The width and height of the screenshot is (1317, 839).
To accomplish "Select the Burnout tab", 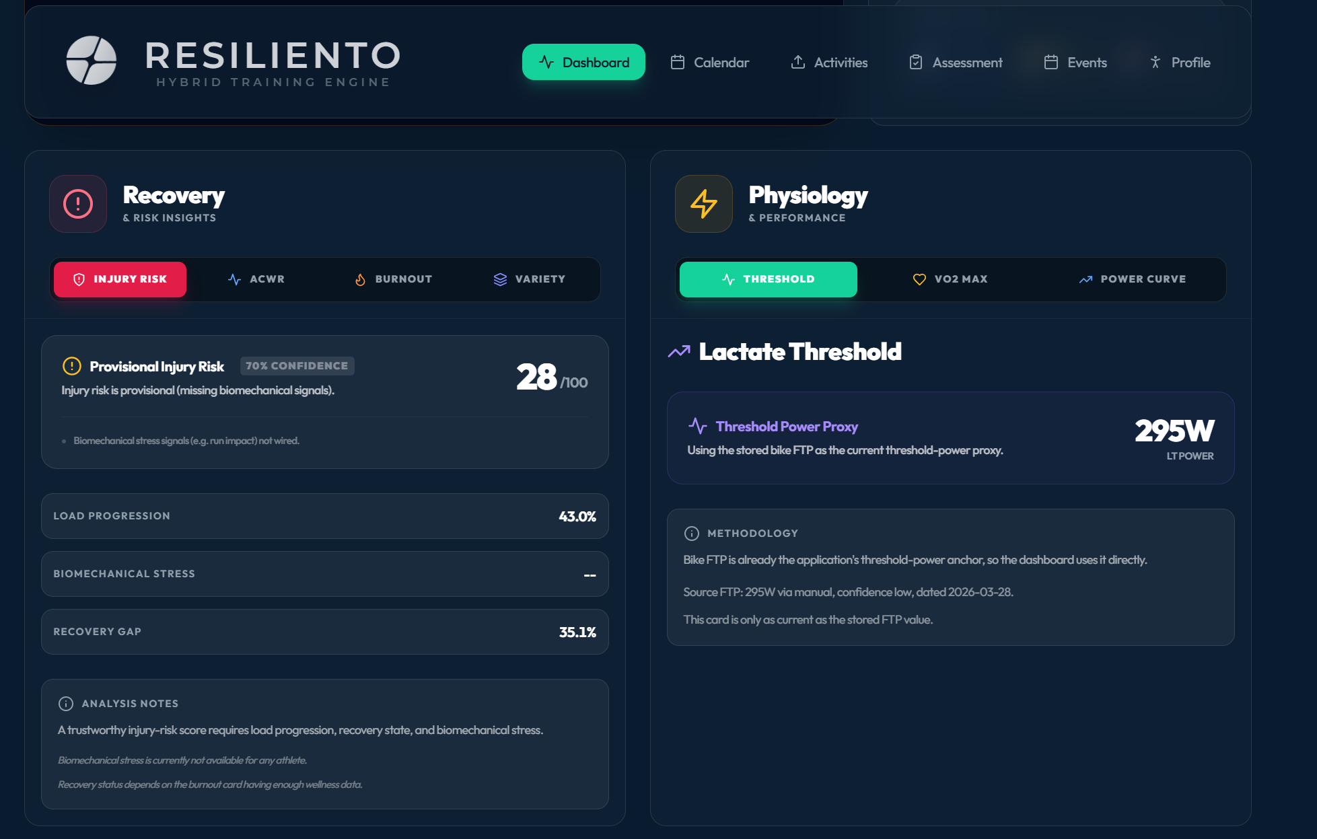I will tap(393, 279).
